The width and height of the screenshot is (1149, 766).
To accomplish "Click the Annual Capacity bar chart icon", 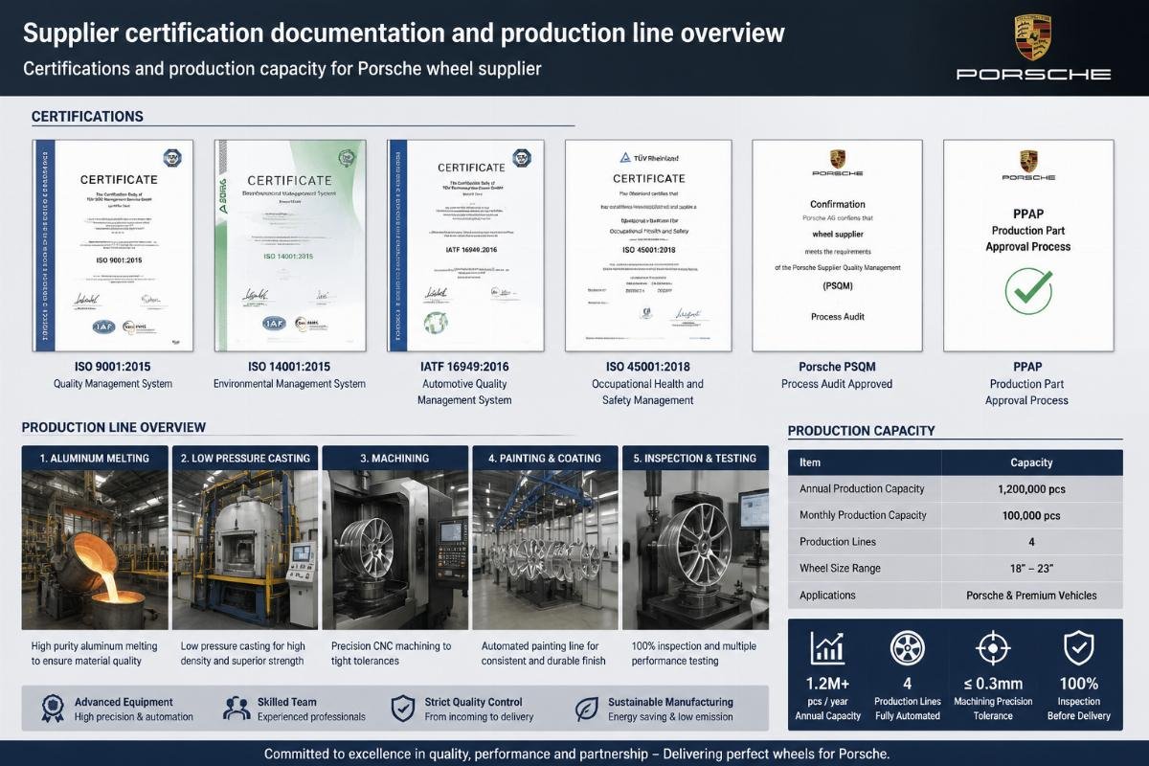I will tap(827, 648).
